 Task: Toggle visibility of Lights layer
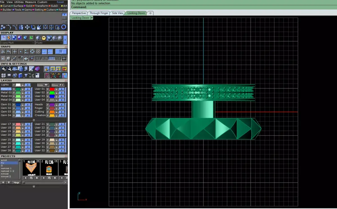point(28,85)
